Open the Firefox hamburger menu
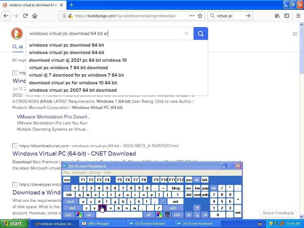Image resolution: width=304 pixels, height=228 pixels. (298, 16)
